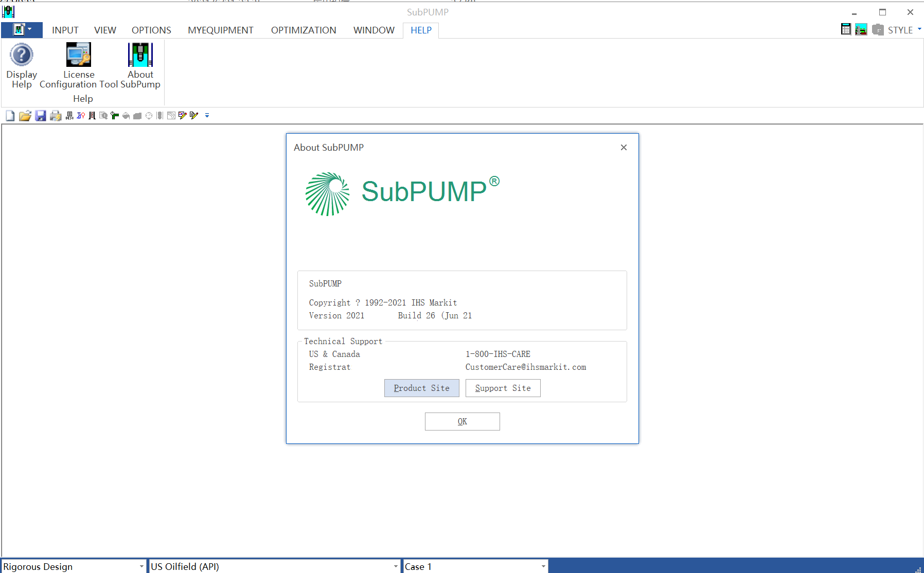Click the save floppy disk icon
This screenshot has height=573, width=924.
[41, 116]
